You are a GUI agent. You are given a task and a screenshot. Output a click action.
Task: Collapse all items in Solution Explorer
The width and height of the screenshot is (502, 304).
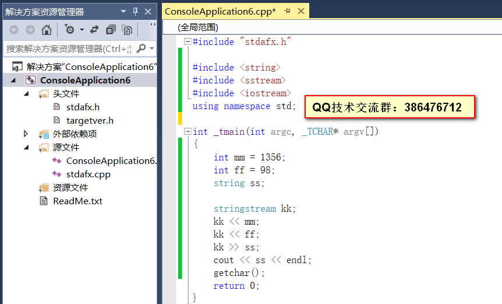coord(111,30)
